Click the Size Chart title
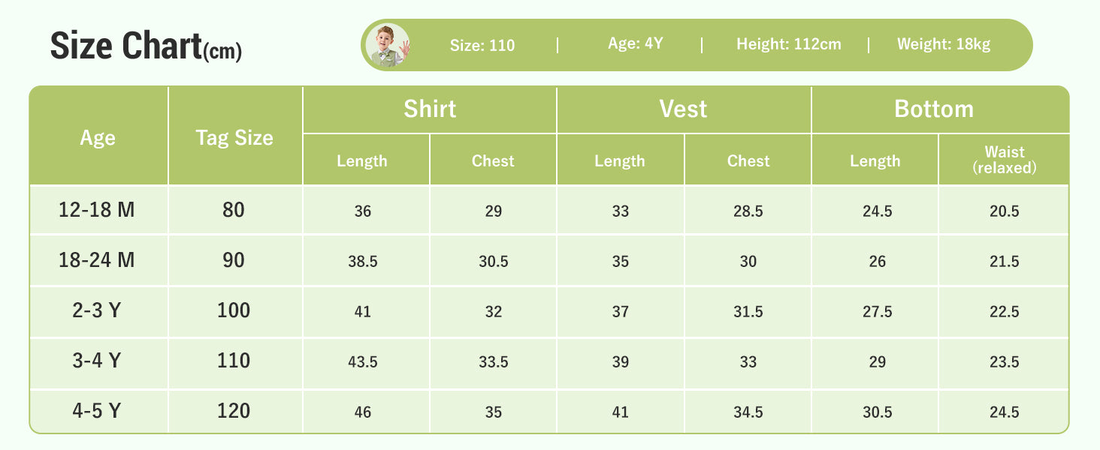 point(146,46)
